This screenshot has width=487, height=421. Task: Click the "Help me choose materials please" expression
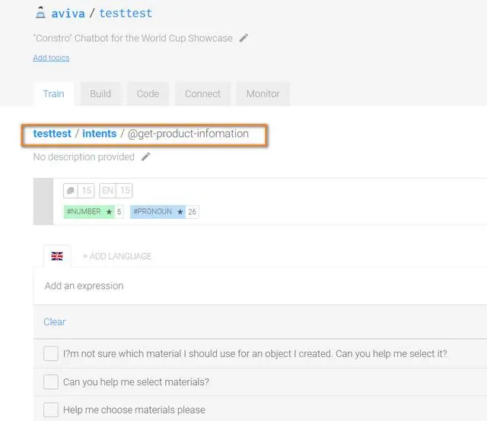[134, 410]
